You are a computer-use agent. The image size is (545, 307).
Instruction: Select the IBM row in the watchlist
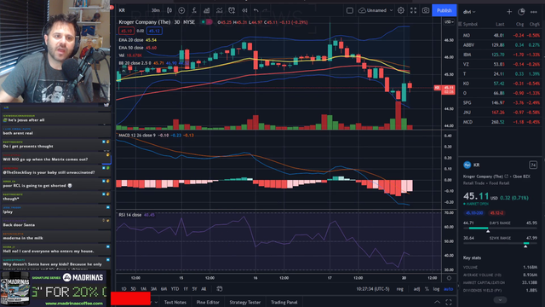(x=502, y=55)
